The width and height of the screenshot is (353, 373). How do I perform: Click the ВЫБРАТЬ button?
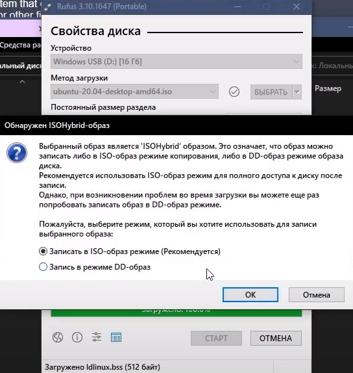(271, 92)
